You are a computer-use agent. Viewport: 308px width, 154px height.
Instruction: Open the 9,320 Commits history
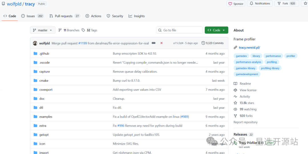[212, 43]
